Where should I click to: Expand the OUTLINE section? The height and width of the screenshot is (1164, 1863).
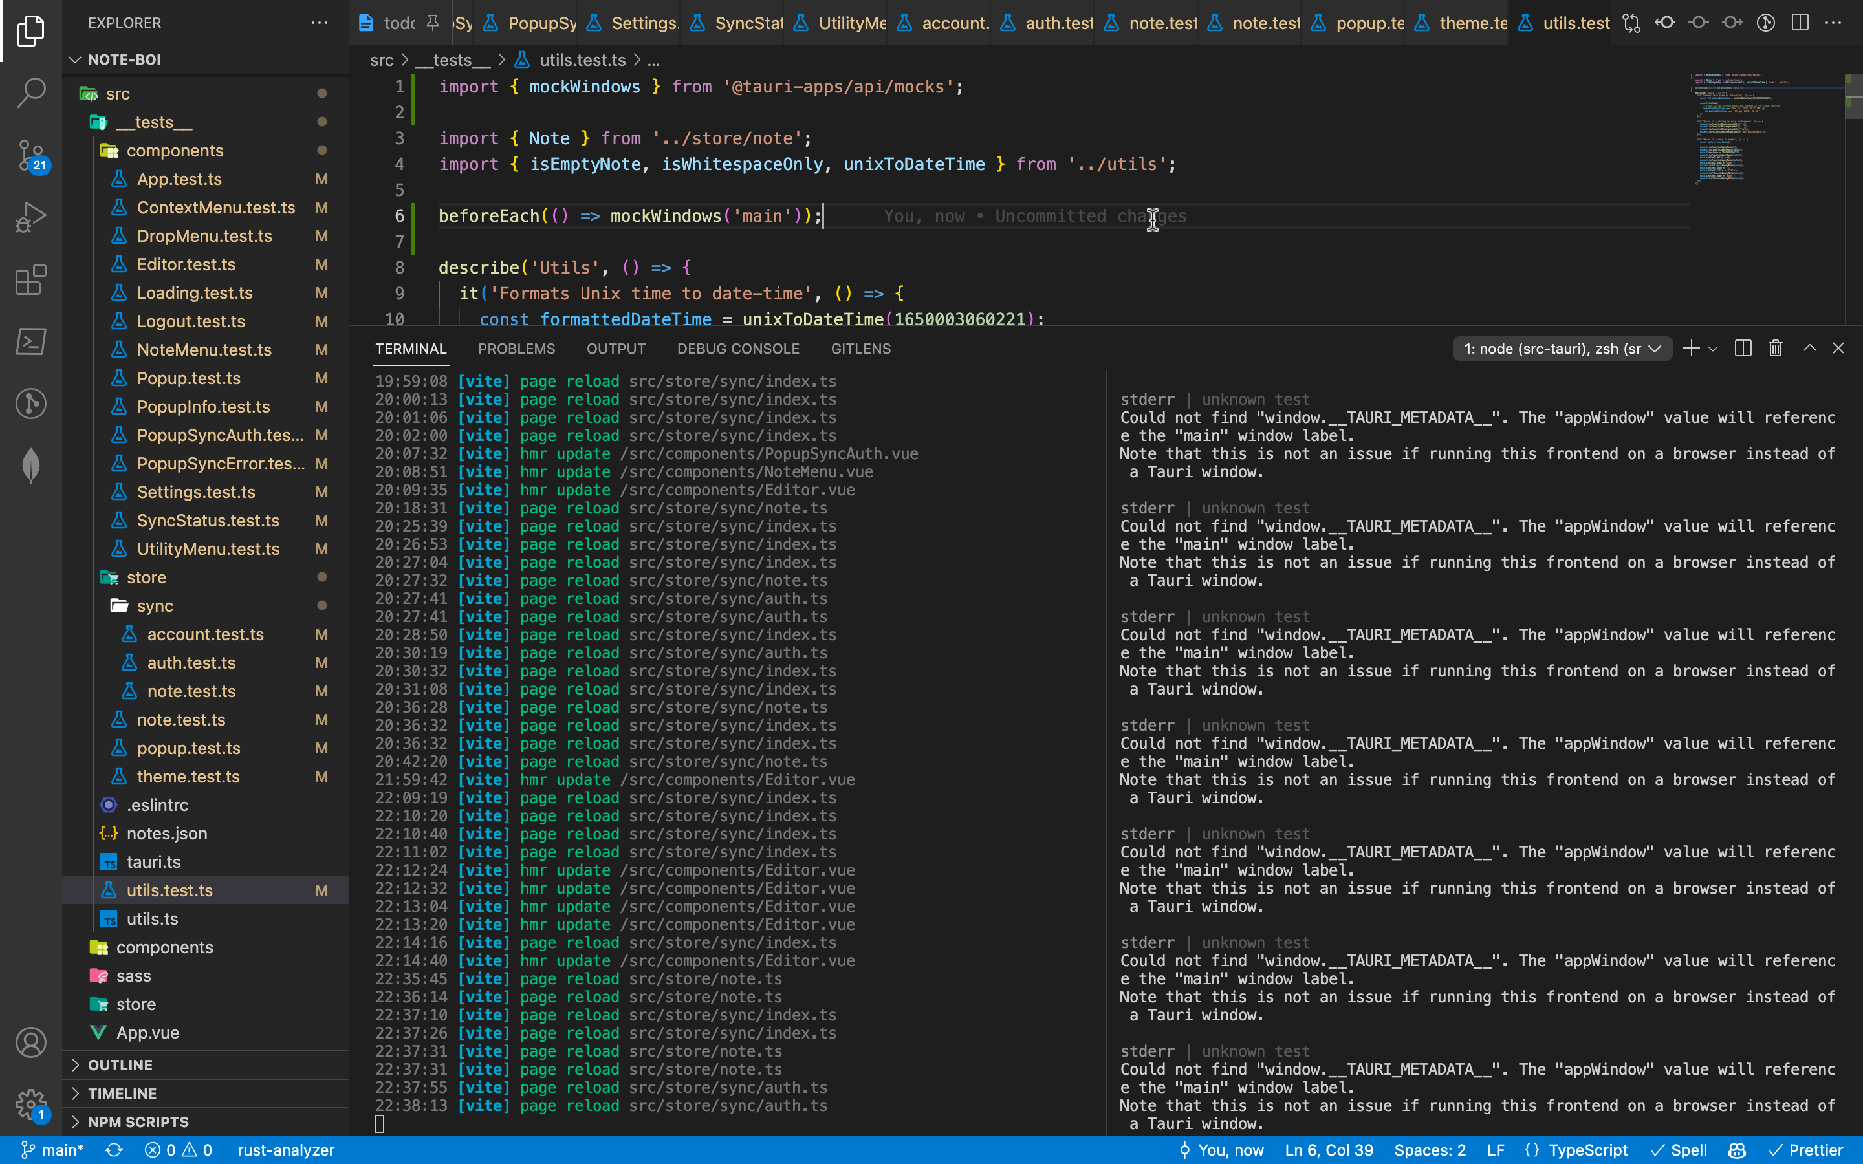120,1064
